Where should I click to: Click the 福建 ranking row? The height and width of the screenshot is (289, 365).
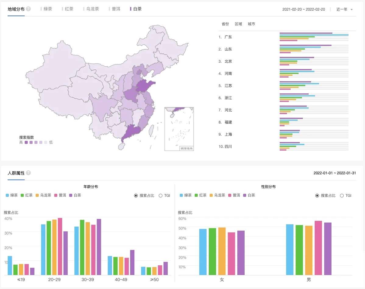[284, 122]
